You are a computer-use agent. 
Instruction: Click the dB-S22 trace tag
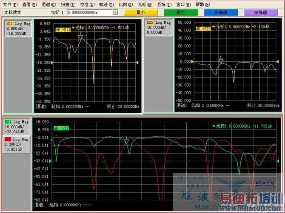click(x=203, y=29)
